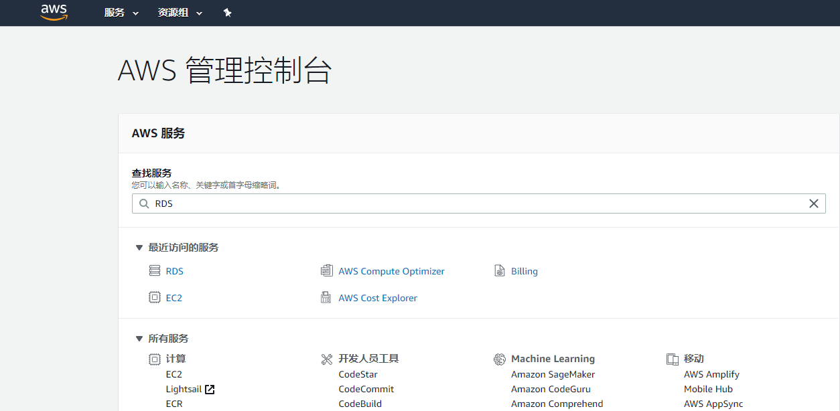Click the AWS logo home icon

[54, 13]
